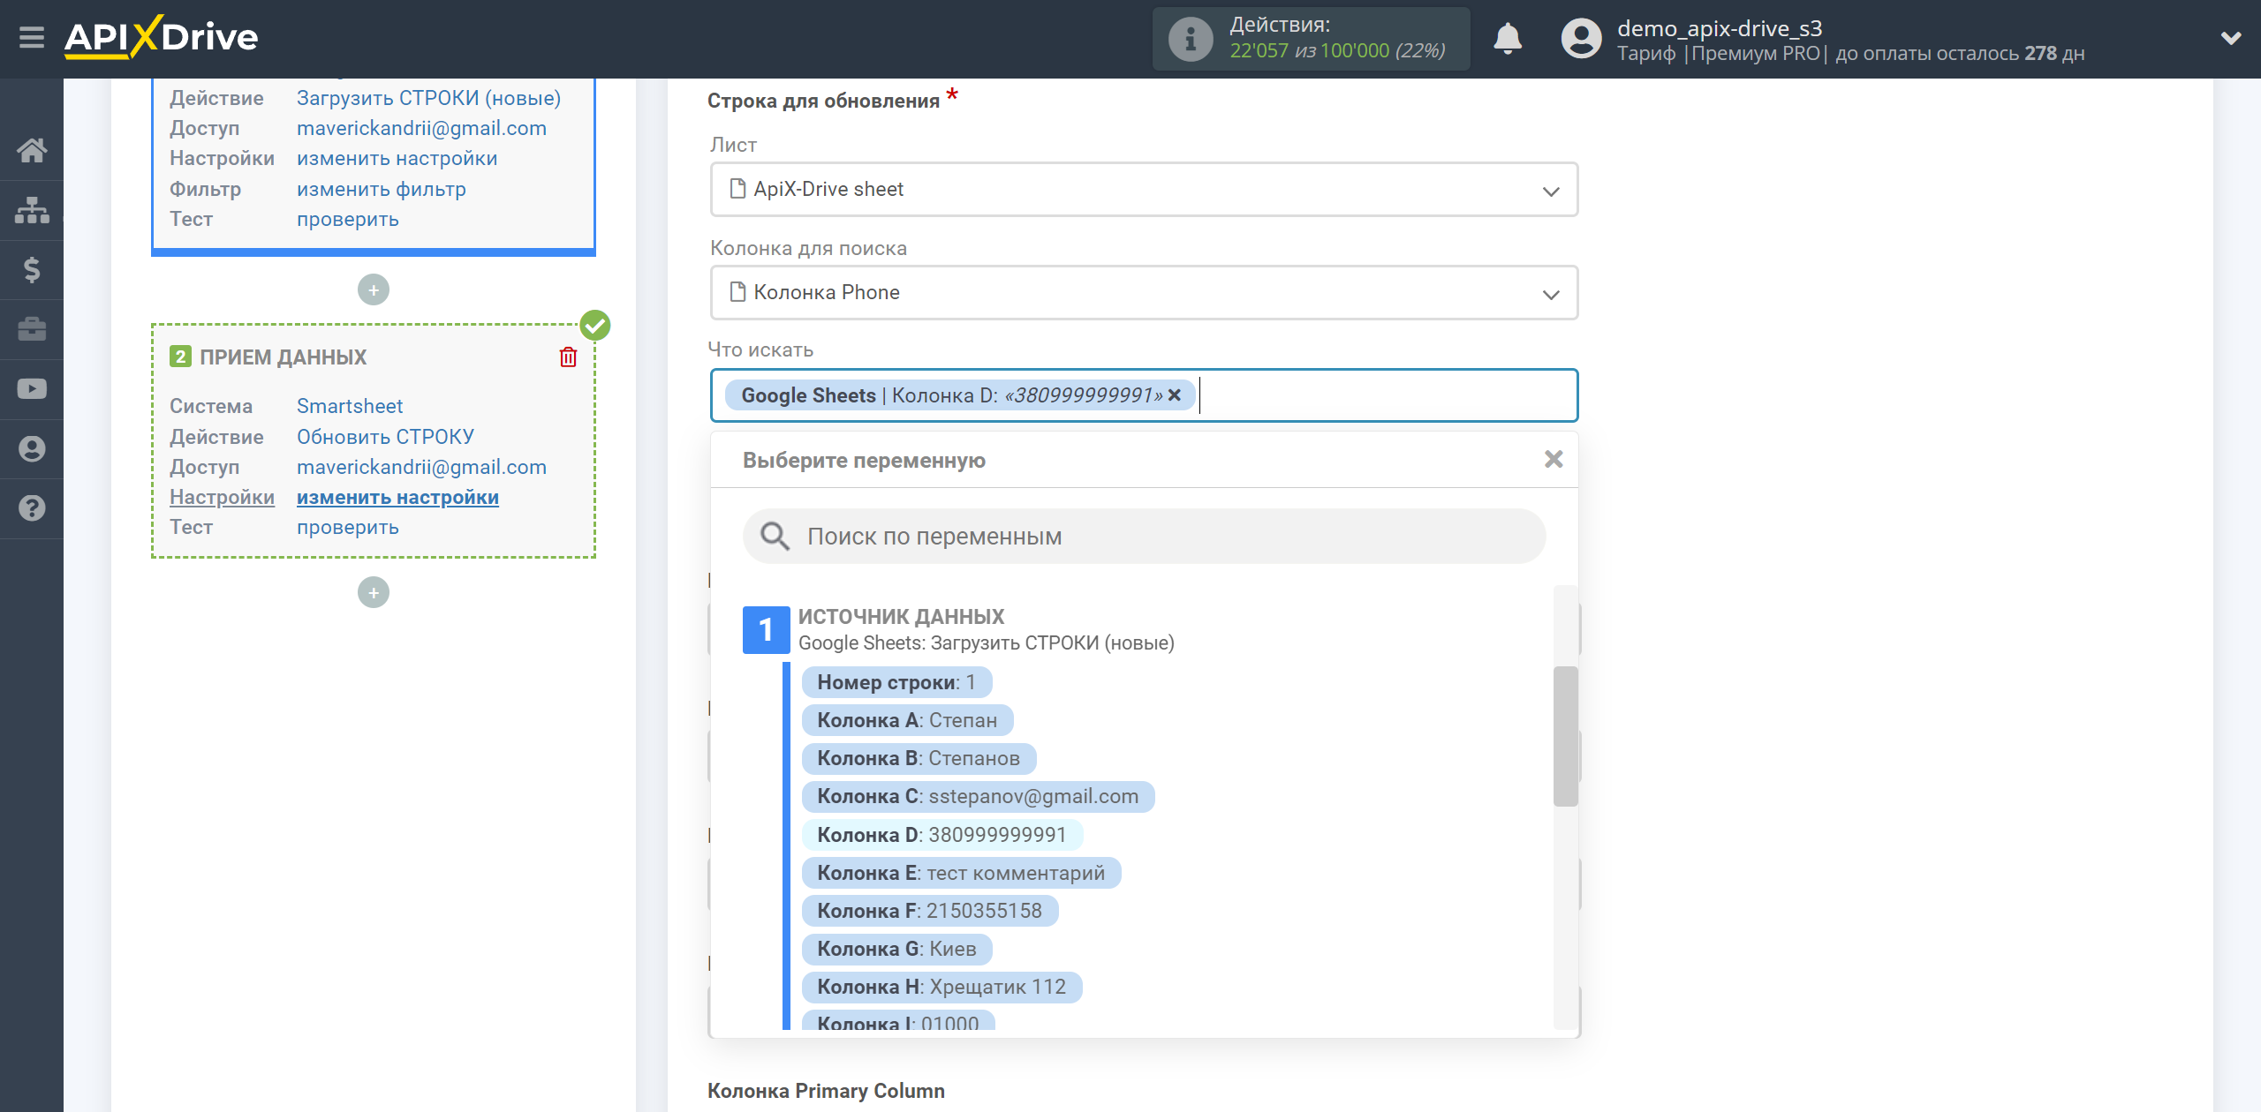Open Обновить СТРОКУ action link
This screenshot has height=1112, width=2261.
pos(385,437)
